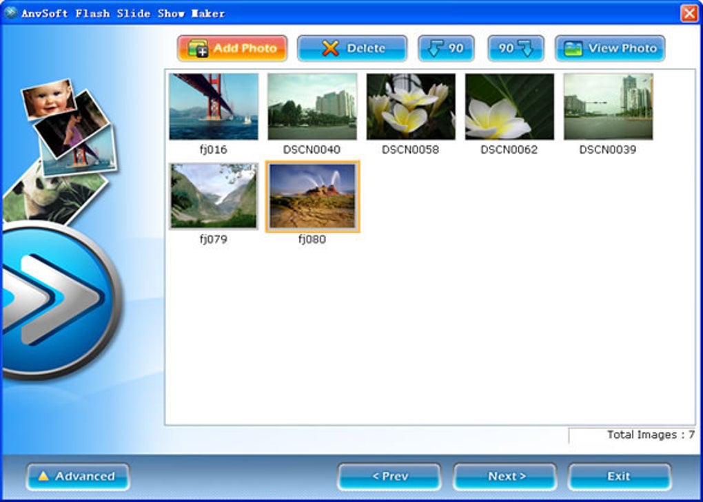Screen dimensions: 703x502
Task: Rotate photo 90 degrees clockwise
Action: coord(516,48)
